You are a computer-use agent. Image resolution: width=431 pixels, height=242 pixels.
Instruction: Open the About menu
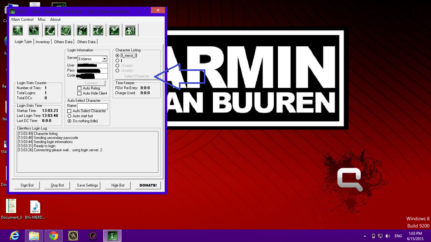click(x=56, y=20)
